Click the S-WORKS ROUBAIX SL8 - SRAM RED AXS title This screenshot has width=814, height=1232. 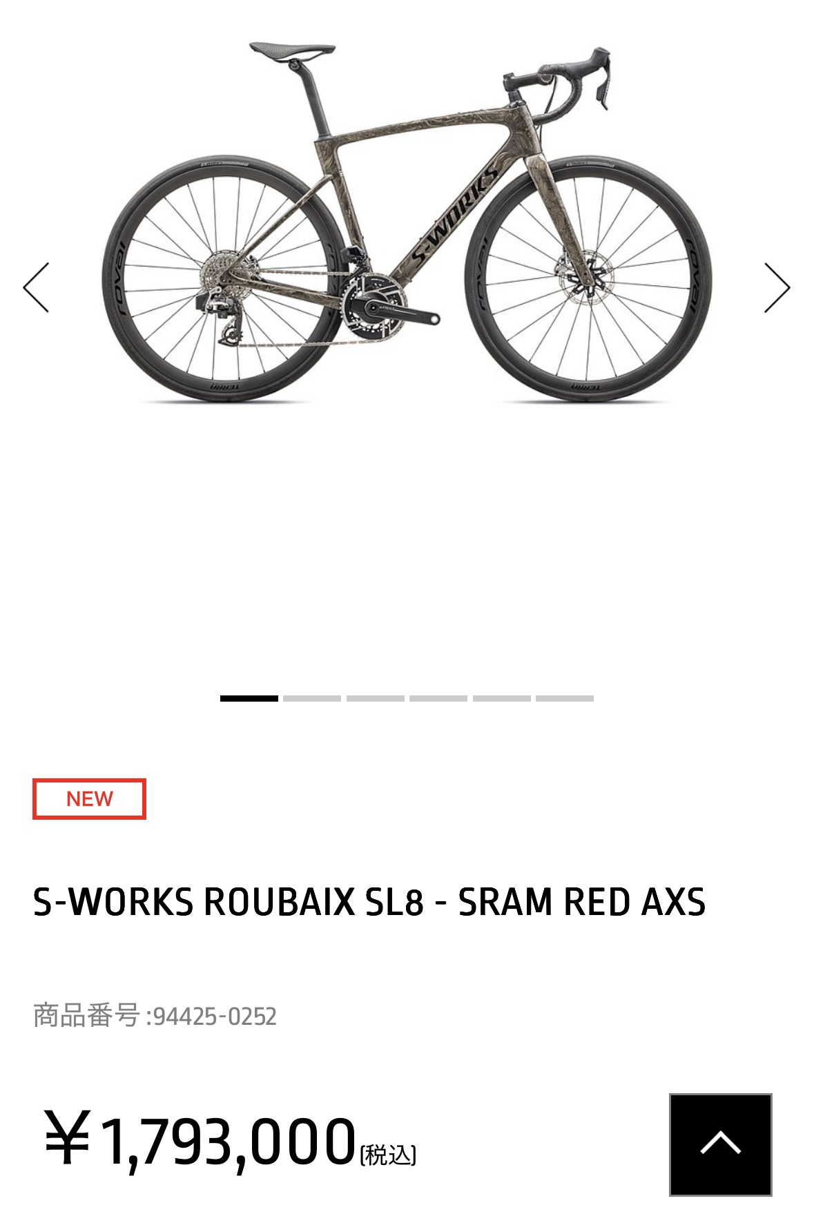coord(369,902)
